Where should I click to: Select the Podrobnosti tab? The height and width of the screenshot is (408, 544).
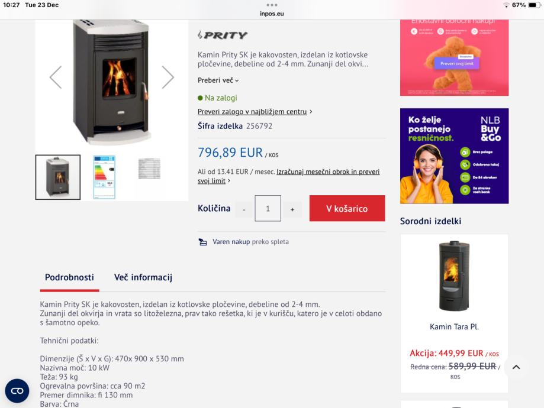pos(69,277)
